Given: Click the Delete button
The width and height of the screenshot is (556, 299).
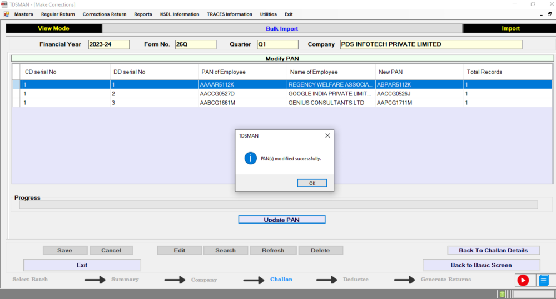Looking at the screenshot, I should tap(321, 250).
